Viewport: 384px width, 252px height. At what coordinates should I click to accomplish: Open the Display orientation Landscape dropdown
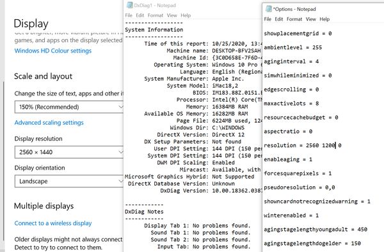click(69, 181)
